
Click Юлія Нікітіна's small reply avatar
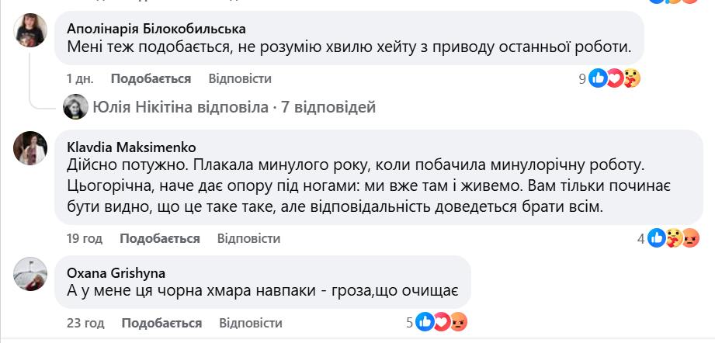click(x=75, y=107)
